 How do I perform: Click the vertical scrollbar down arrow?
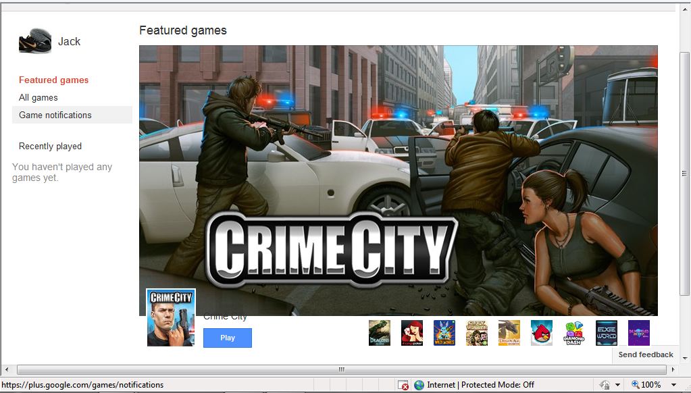(684, 359)
